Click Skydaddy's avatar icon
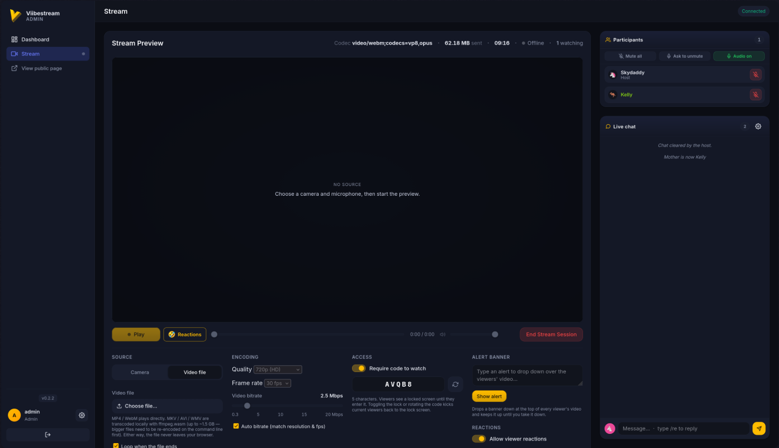779x448 pixels. (x=612, y=75)
